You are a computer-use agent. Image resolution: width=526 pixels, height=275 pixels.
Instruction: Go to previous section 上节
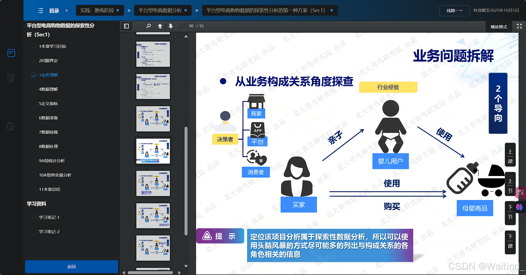(510, 184)
